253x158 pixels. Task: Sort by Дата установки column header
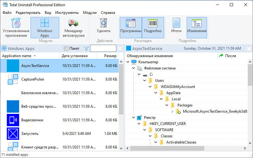[x=78, y=56]
